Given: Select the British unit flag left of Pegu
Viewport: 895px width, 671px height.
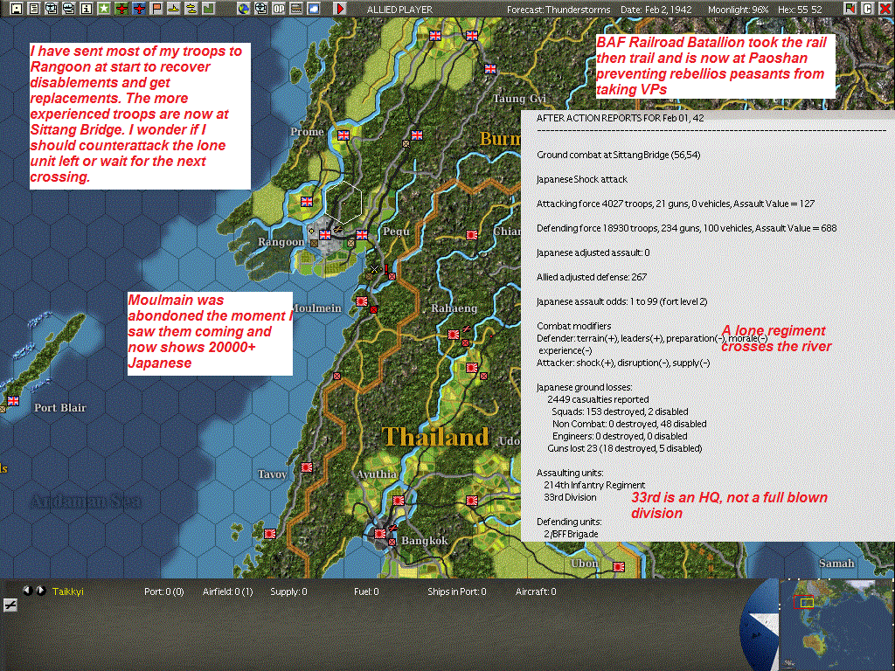Looking at the screenshot, I should pos(362,234).
